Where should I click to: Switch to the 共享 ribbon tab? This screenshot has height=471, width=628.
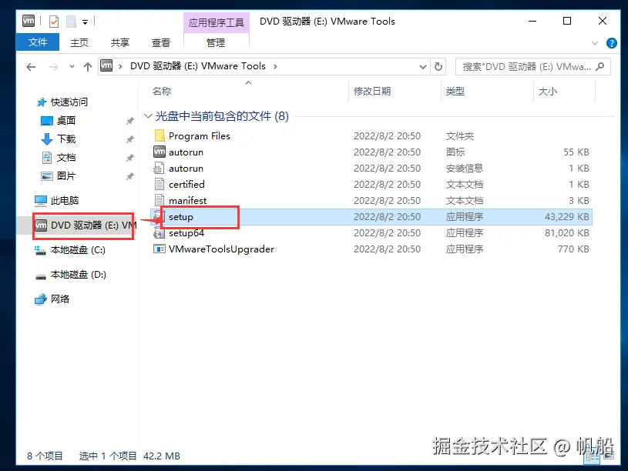[120, 42]
